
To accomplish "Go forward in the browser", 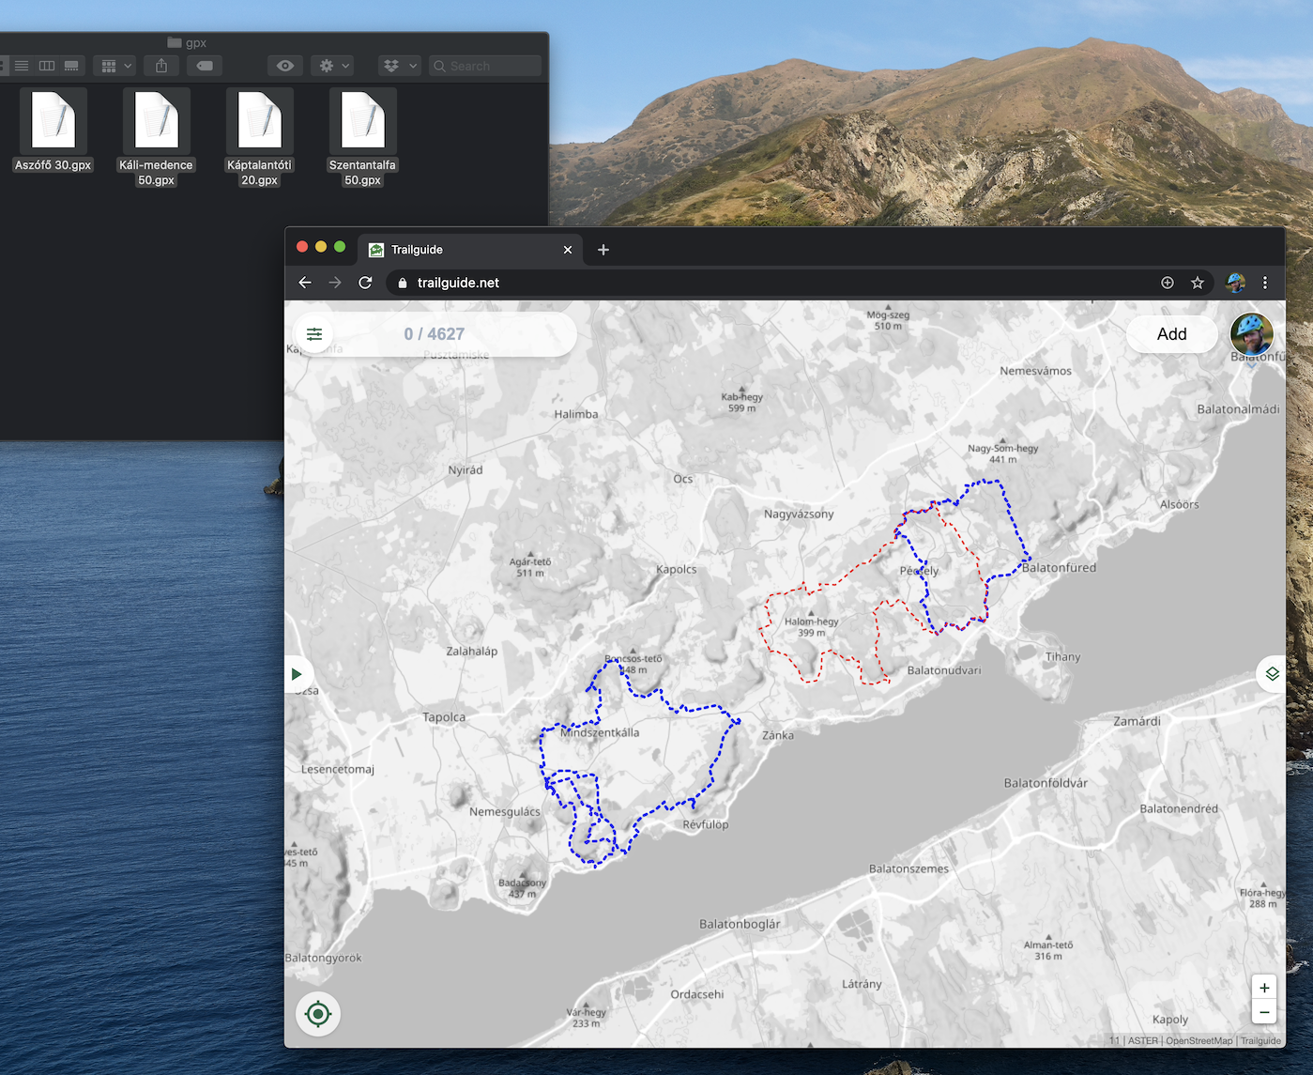I will [x=335, y=283].
